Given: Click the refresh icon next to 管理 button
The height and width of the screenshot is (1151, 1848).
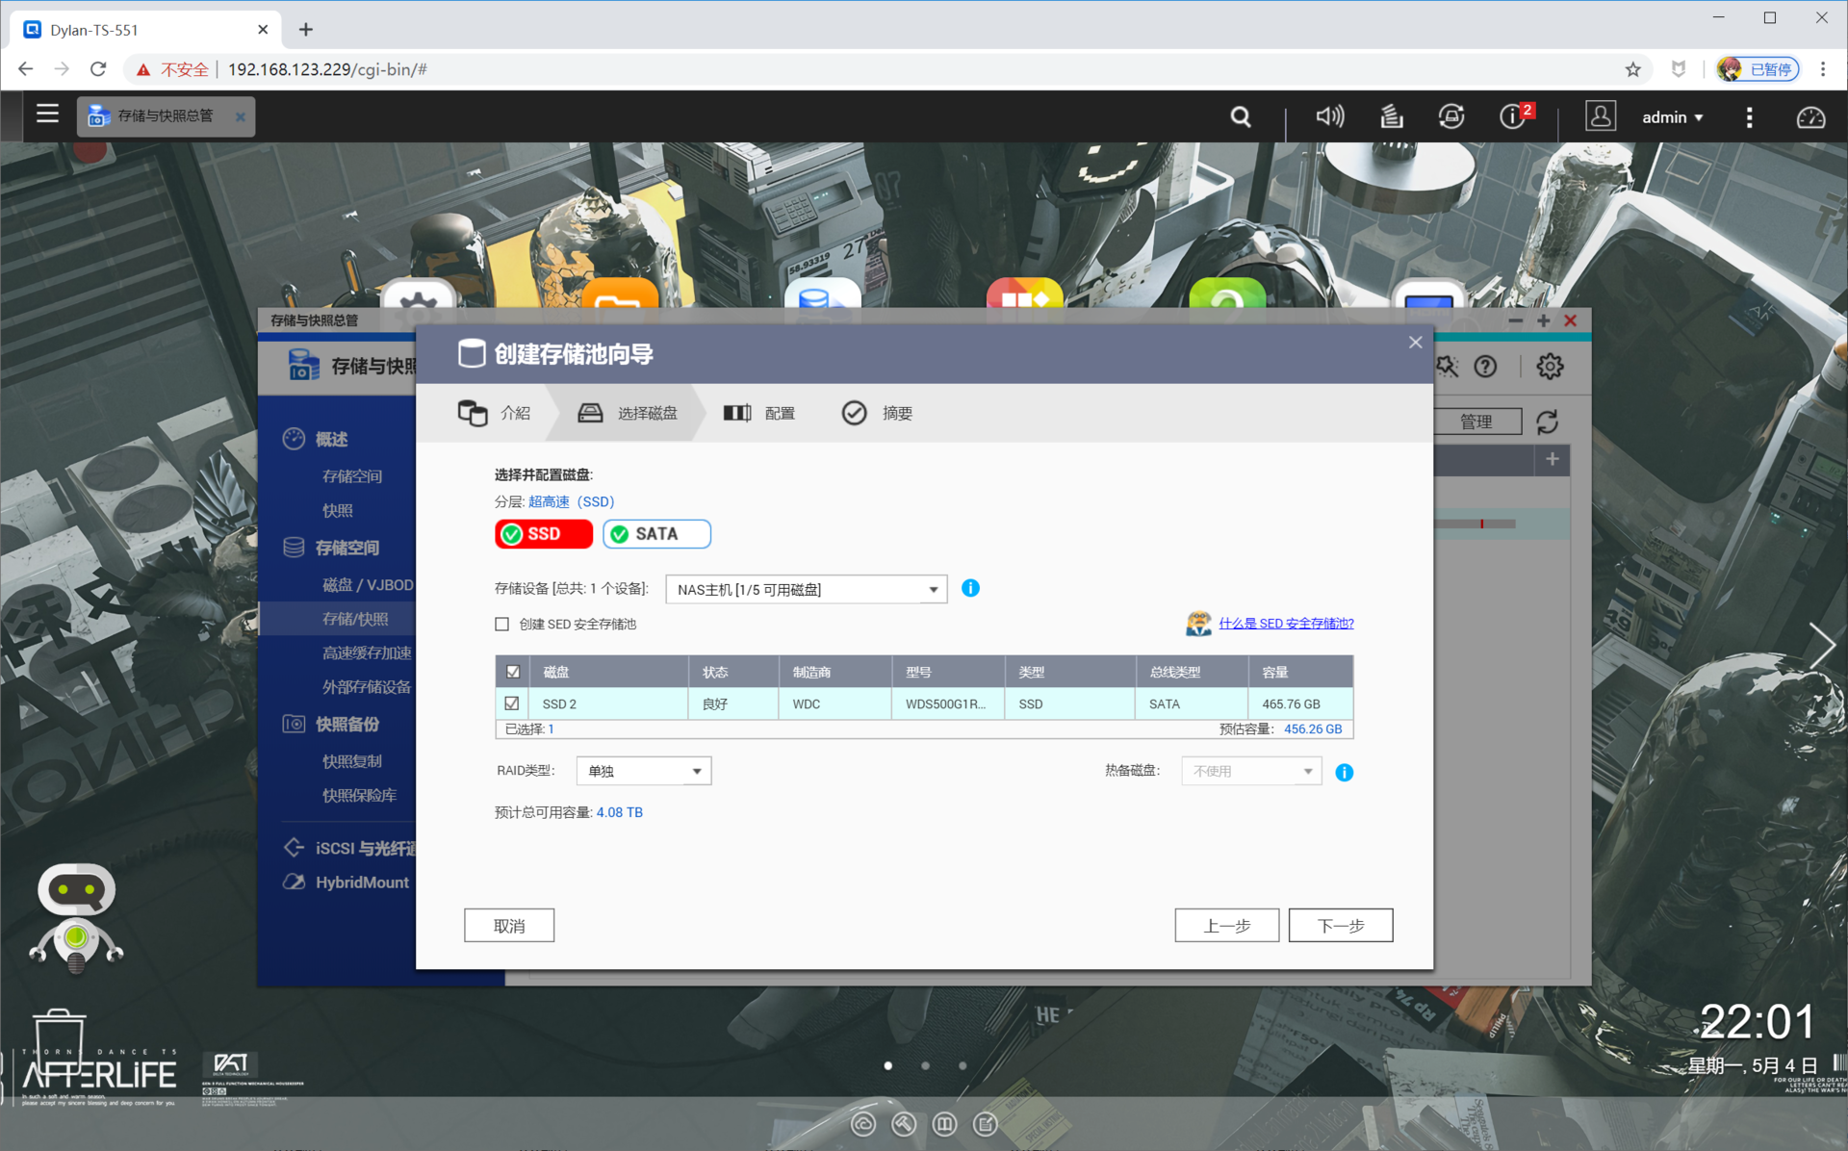Looking at the screenshot, I should 1547,422.
